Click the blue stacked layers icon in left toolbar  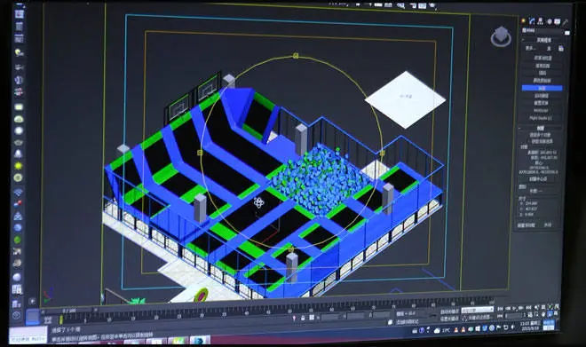click(18, 193)
